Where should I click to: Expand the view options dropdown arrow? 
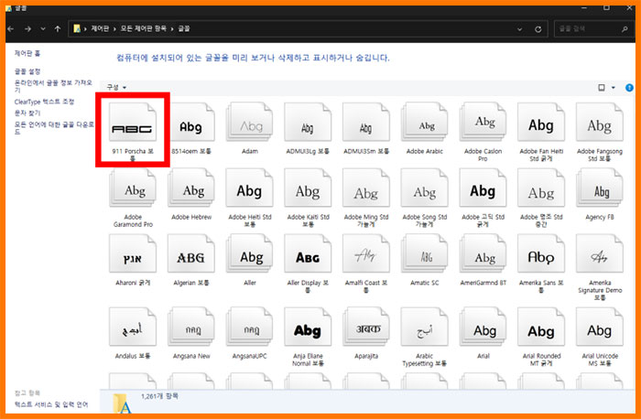(614, 88)
